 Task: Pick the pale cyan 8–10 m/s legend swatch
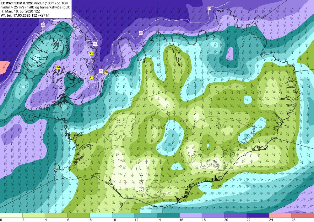point(101,215)
